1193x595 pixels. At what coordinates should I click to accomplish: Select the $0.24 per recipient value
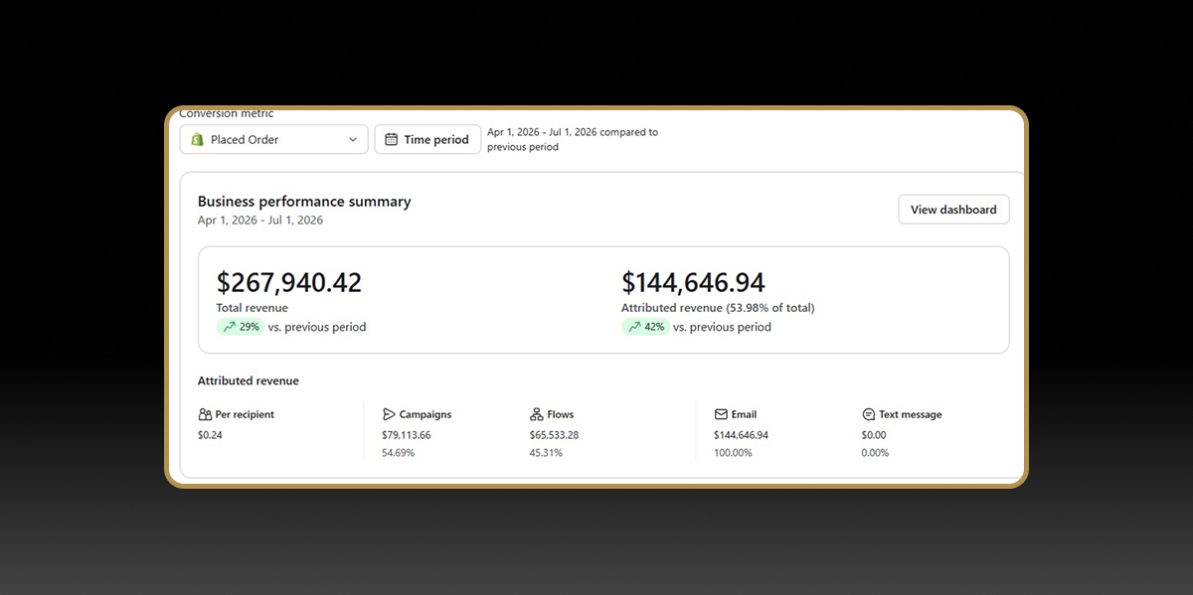(x=210, y=435)
